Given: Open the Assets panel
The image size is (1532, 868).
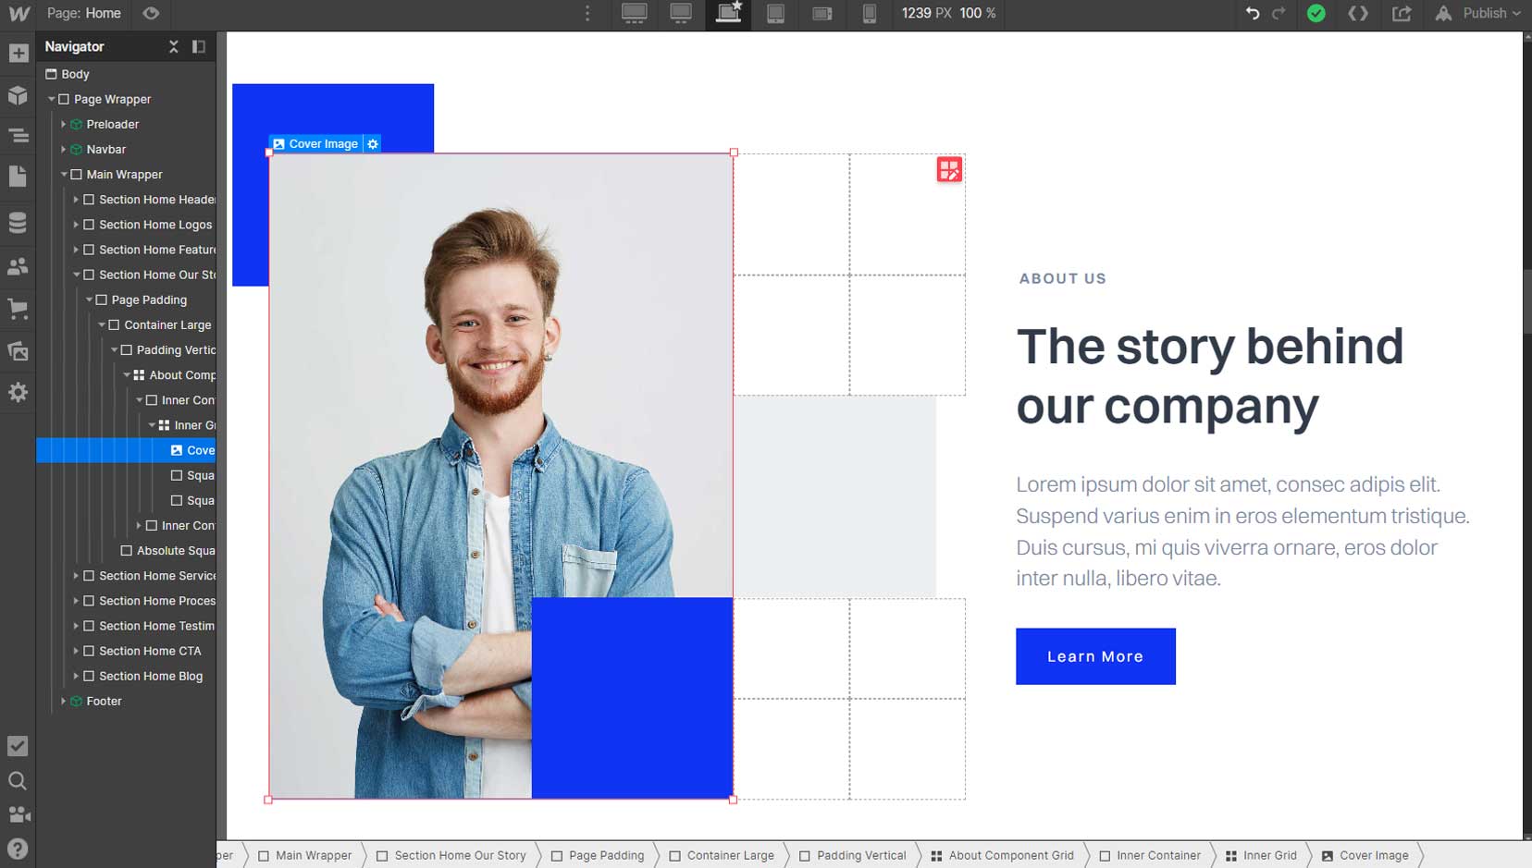Looking at the screenshot, I should (18, 350).
